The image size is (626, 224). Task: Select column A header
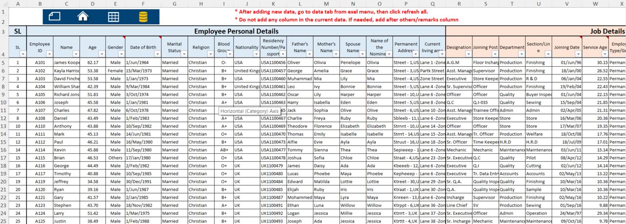click(x=18, y=3)
